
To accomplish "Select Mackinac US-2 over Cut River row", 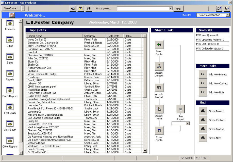I will [x=85, y=146].
